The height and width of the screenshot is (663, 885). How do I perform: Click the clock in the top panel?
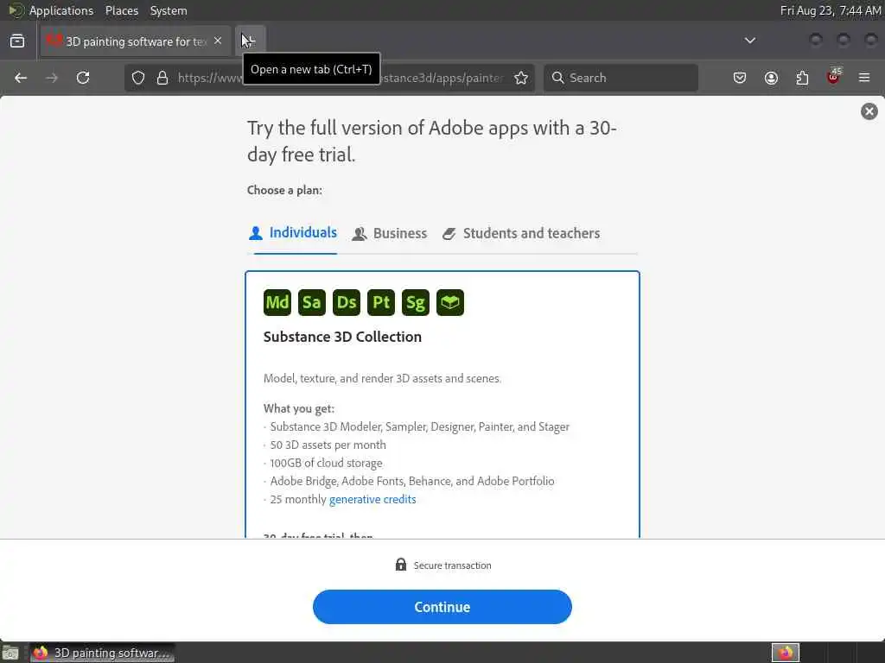click(831, 10)
